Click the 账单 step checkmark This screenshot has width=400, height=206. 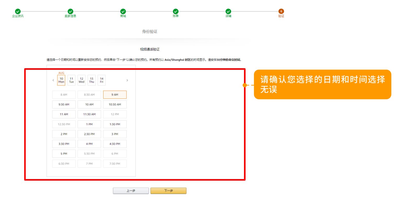176,12
